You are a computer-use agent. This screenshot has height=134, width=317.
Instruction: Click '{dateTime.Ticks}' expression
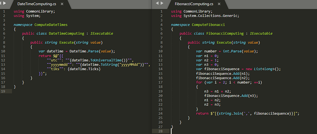pyautogui.click(x=84, y=69)
